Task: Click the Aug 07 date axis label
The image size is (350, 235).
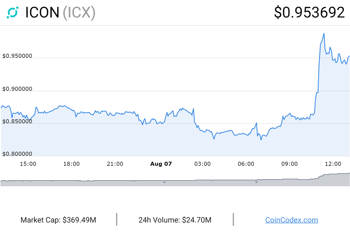Action: click(x=161, y=164)
